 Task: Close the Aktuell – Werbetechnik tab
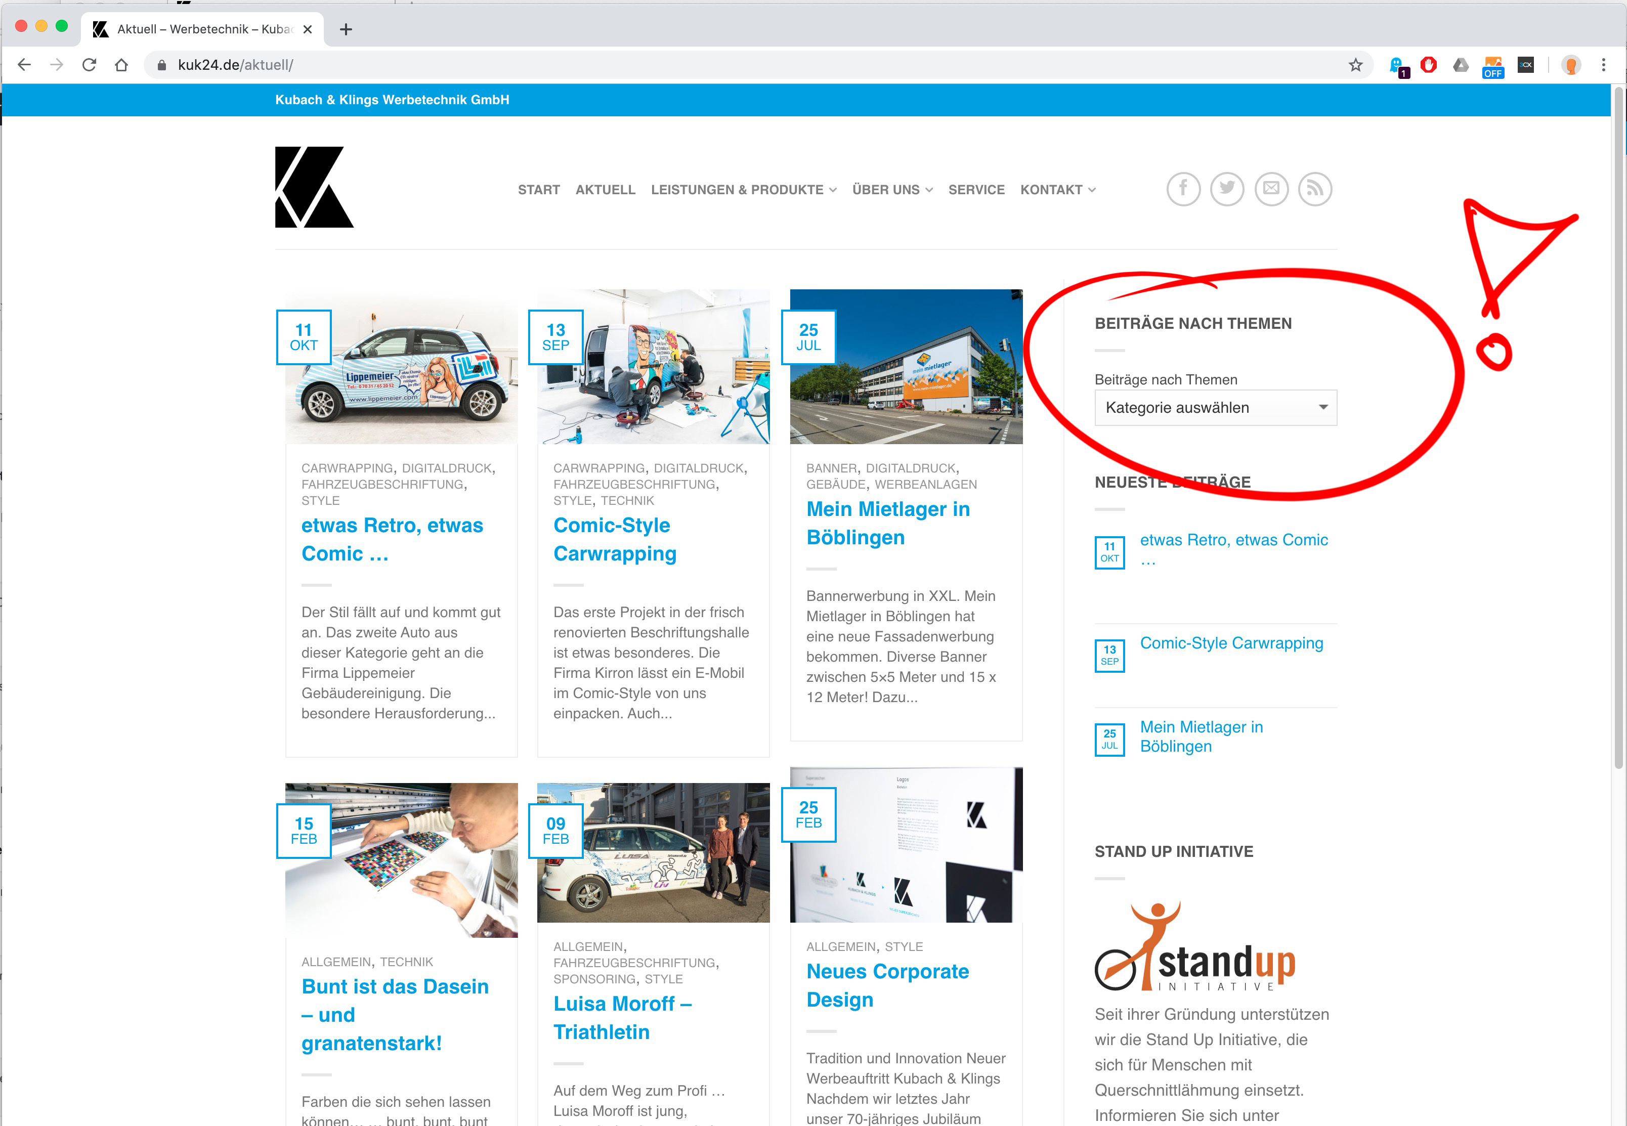(x=308, y=29)
